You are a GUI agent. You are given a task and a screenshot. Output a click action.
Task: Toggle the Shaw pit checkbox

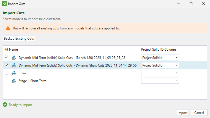click(7, 73)
